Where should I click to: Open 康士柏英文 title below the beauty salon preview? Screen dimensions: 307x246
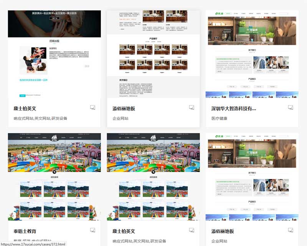point(25,109)
